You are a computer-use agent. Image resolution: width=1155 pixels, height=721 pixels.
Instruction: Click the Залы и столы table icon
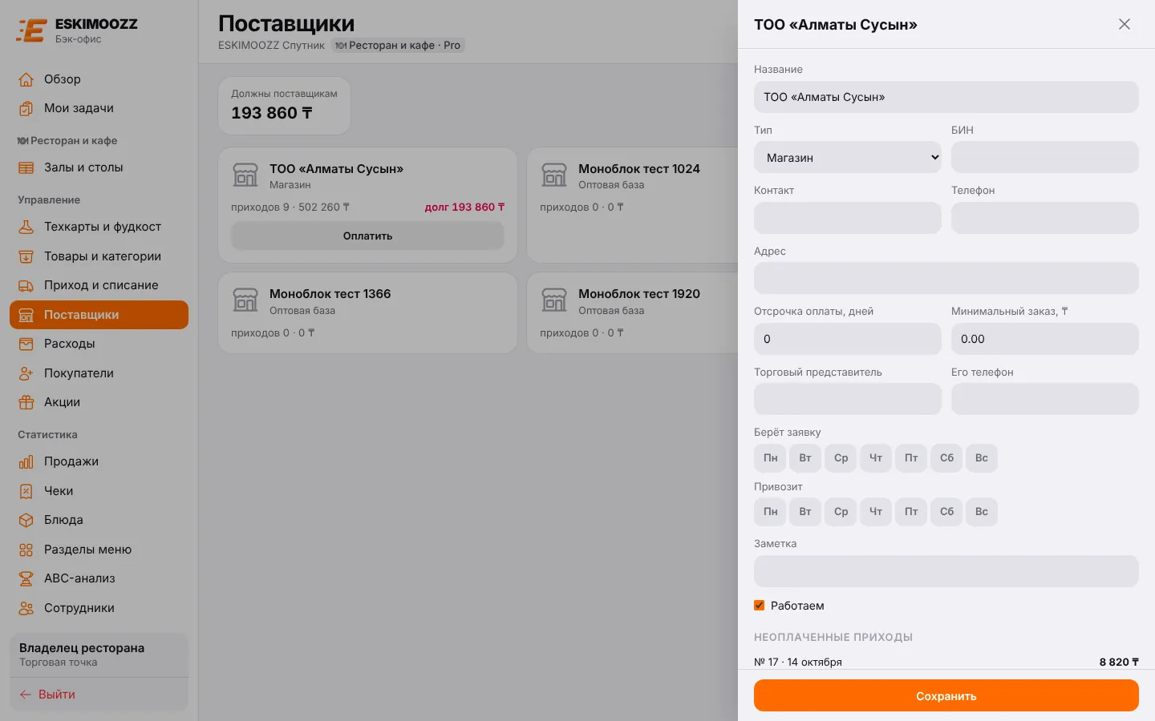(x=26, y=167)
